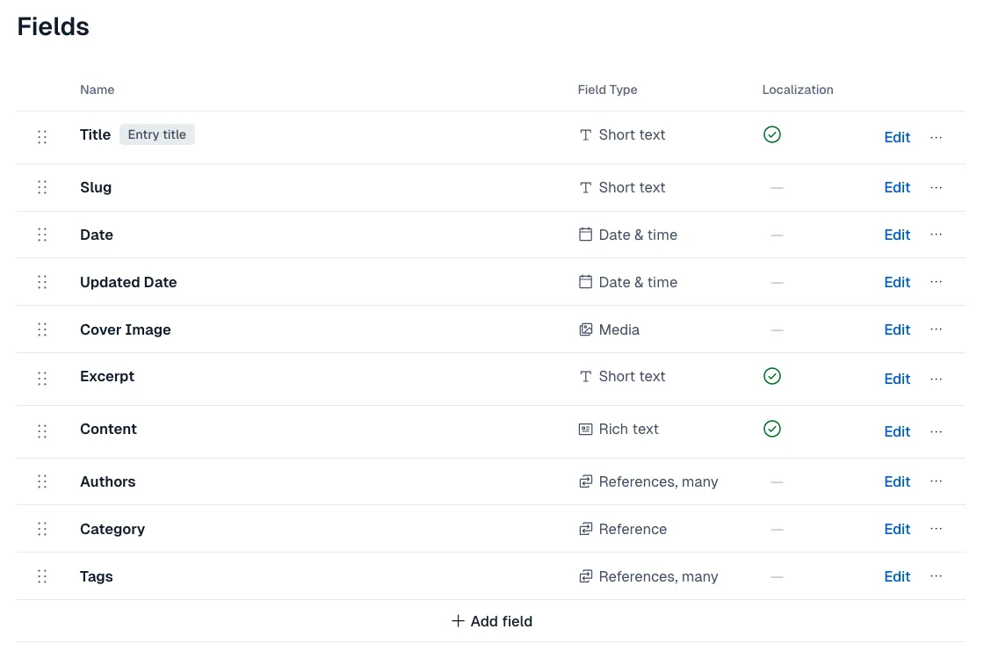This screenshot has width=984, height=658.
Task: Click the Tags field name
Action: click(x=96, y=576)
